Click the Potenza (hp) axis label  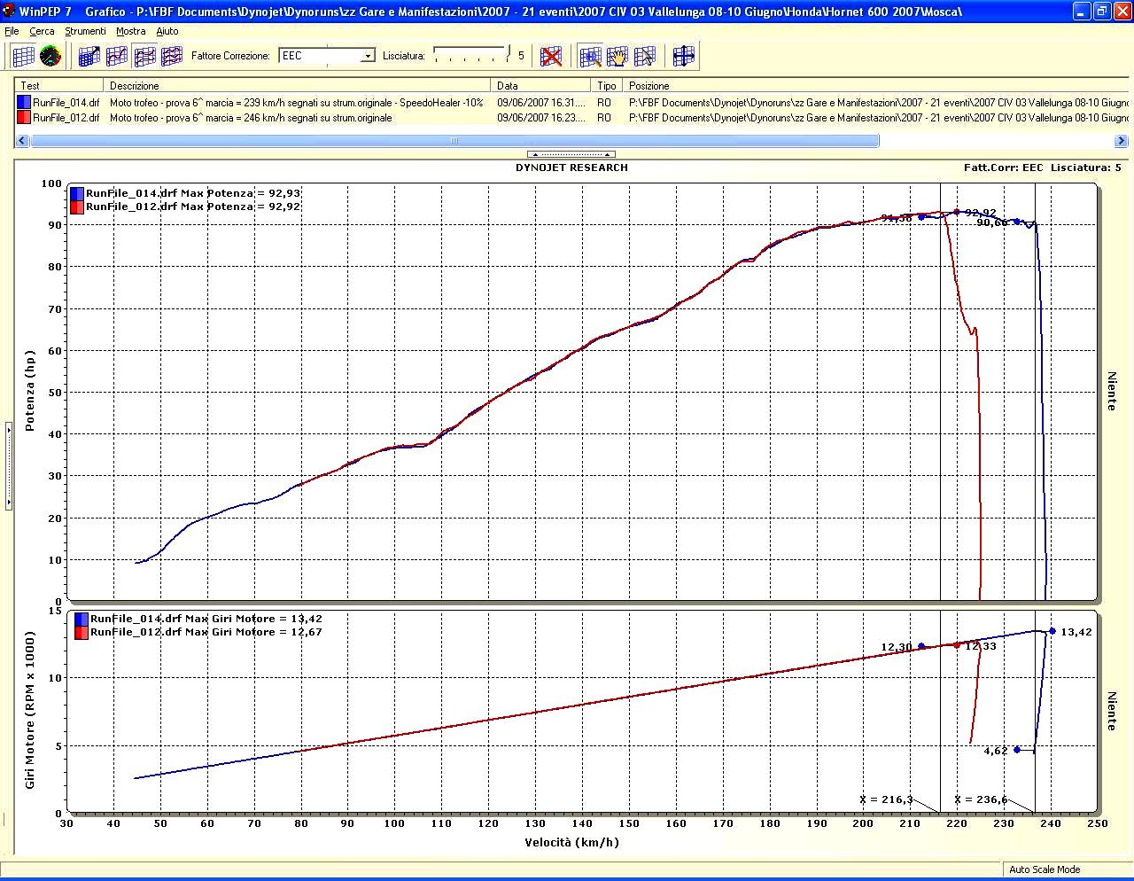(x=30, y=391)
